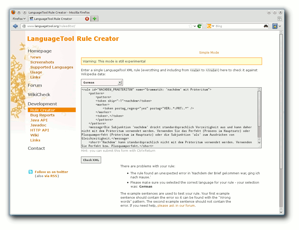Open Links under Homepage section
299x230 pixels.
[x=35, y=77]
